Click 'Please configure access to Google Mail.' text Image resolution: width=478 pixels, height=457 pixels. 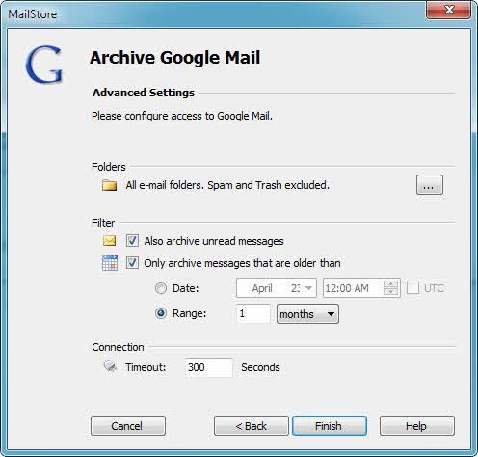[182, 116]
